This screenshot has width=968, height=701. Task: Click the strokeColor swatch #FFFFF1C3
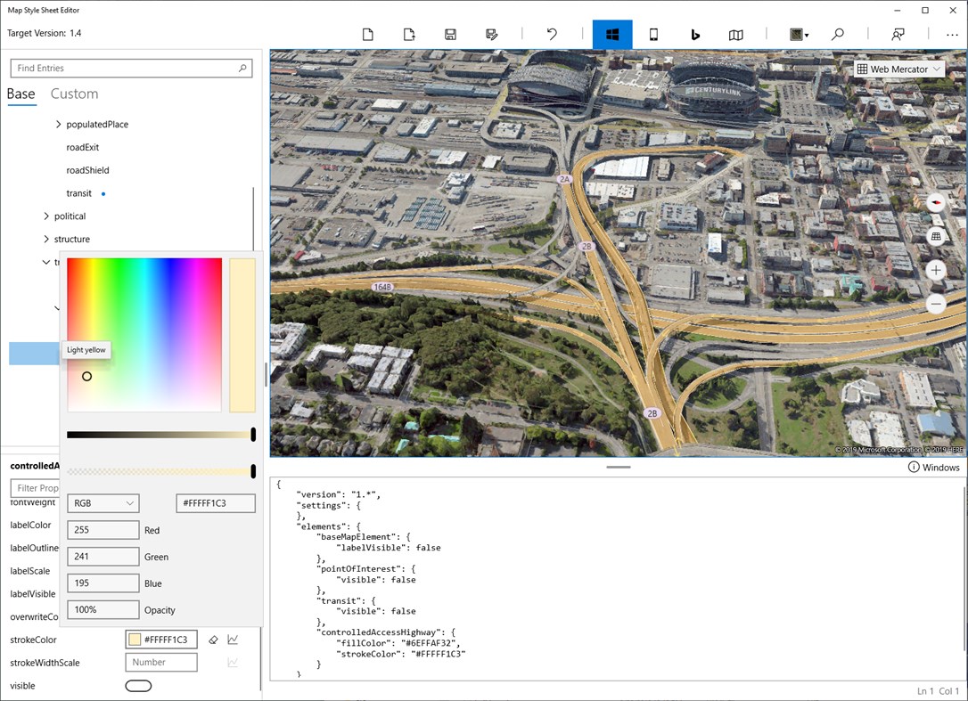[135, 640]
